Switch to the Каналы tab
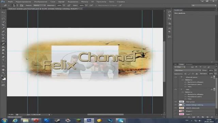Screen dimensions: 218x123 coord(189,64)
